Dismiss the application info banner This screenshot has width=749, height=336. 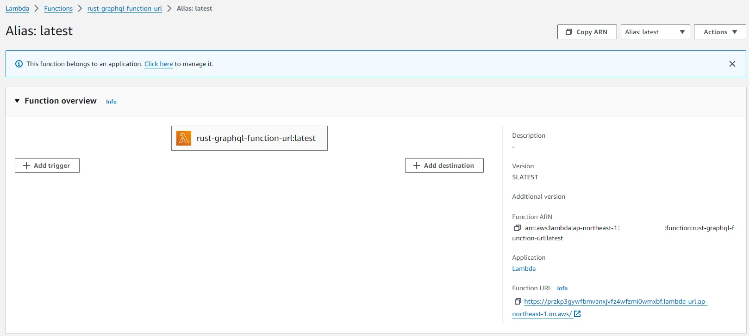tap(732, 64)
